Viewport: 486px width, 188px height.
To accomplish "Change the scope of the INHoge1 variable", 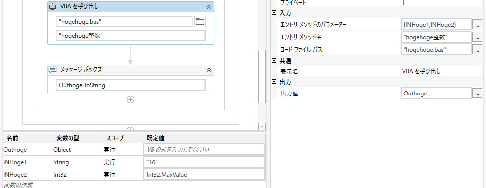I will 123,162.
